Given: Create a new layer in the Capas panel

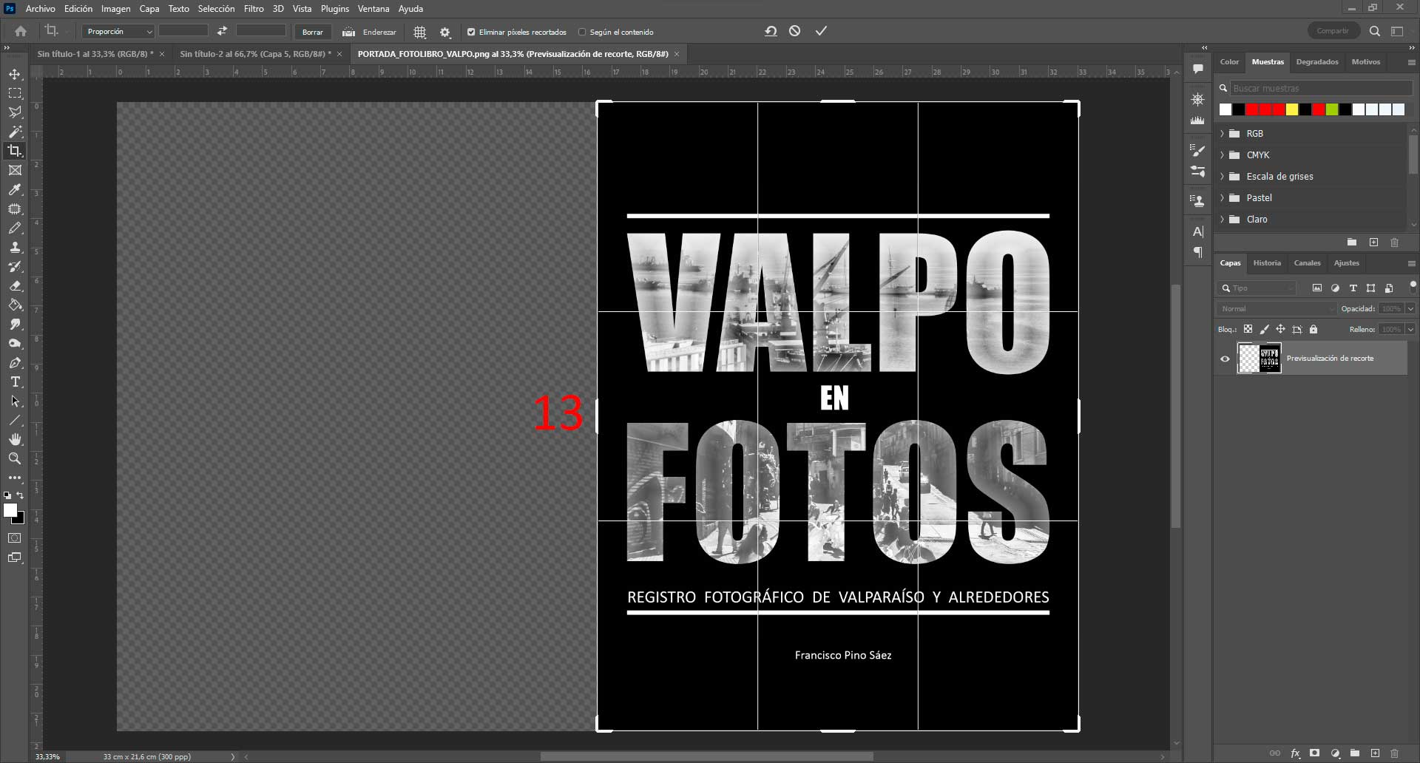Looking at the screenshot, I should click(1374, 753).
